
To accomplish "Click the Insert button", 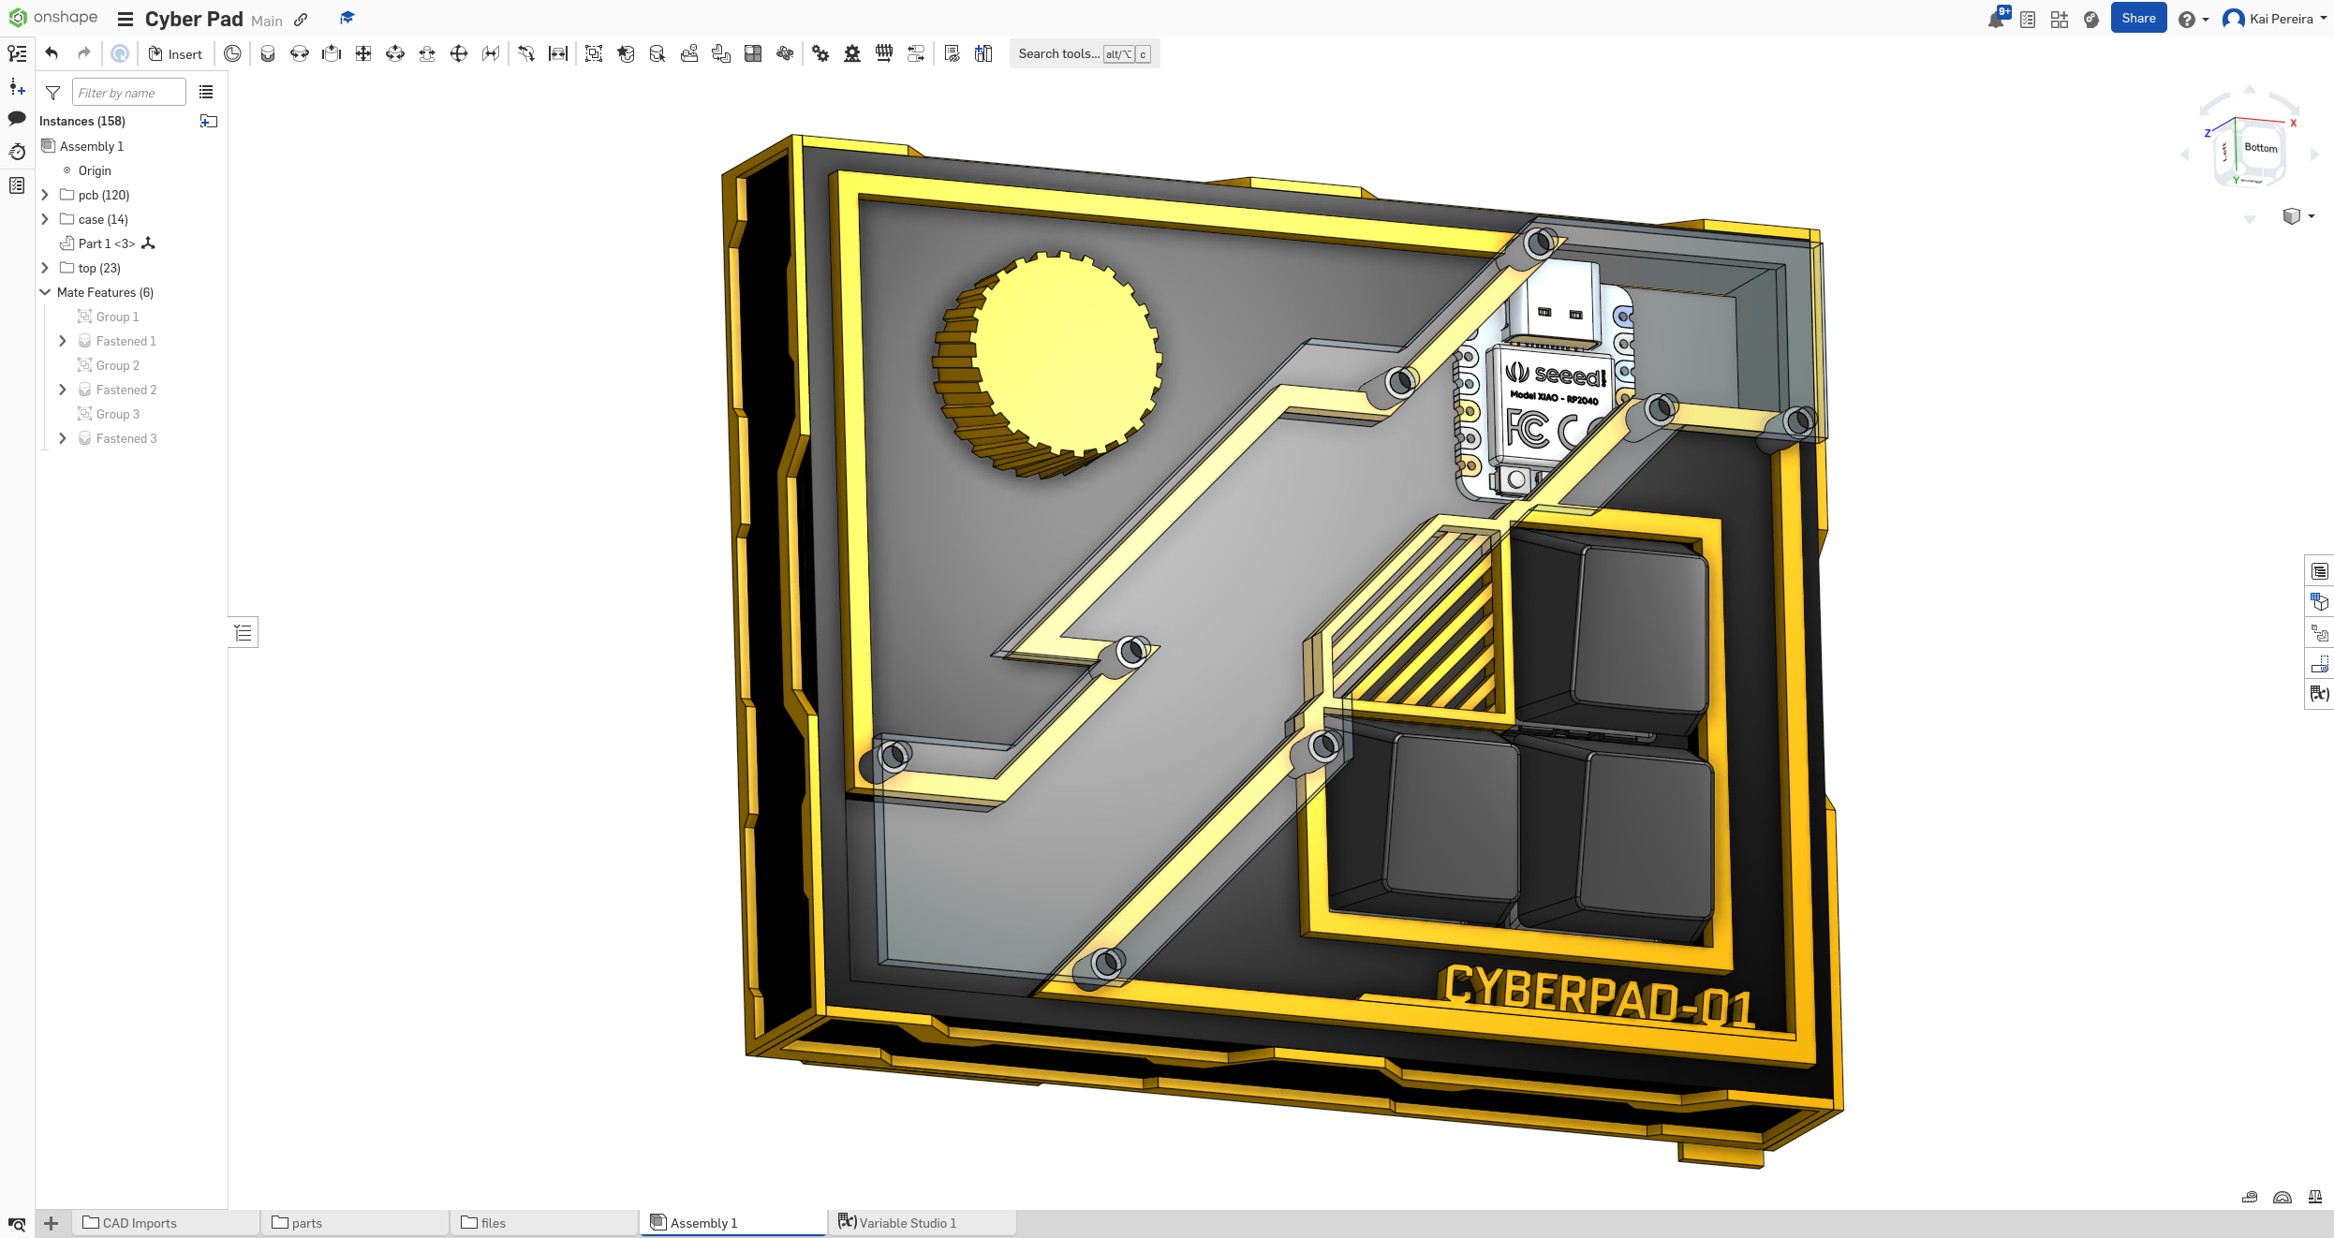I will [x=175, y=53].
